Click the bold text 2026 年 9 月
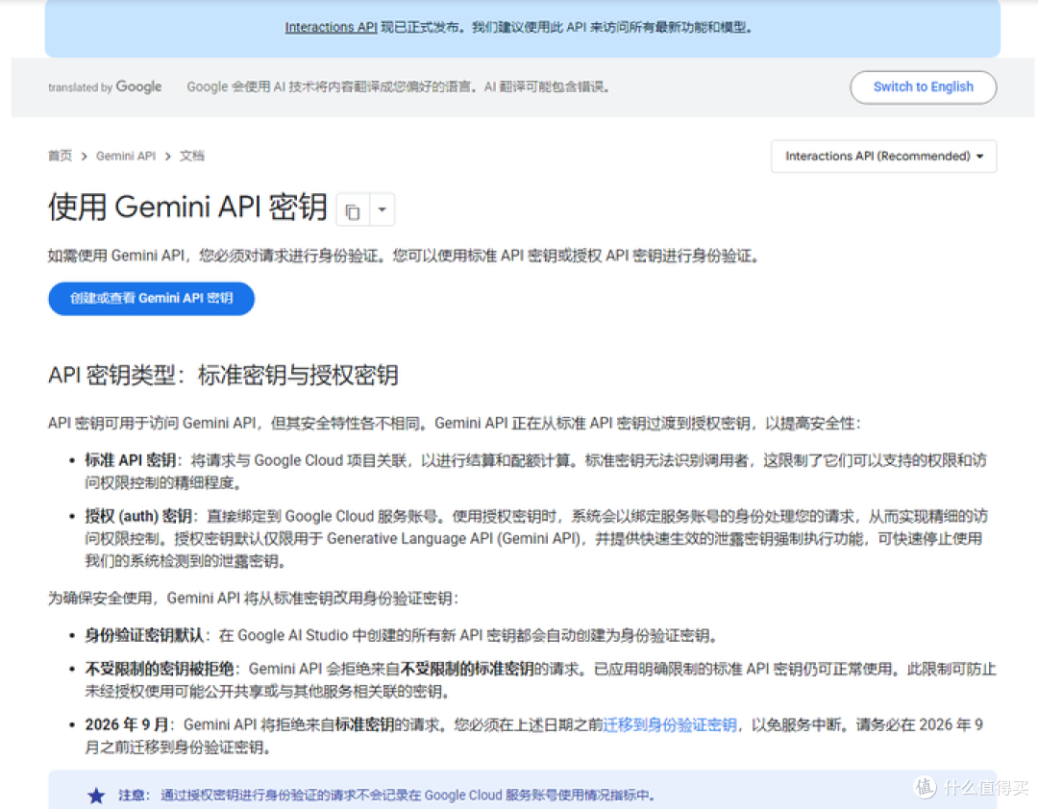 click(127, 724)
